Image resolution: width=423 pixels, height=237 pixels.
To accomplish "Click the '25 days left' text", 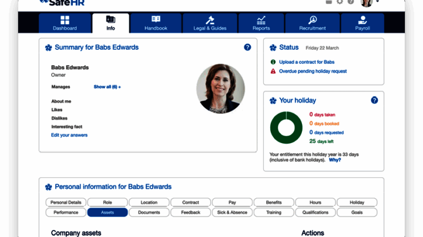I will tap(321, 141).
